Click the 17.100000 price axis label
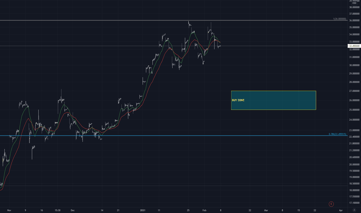This screenshot has width=361, height=213. click(x=354, y=203)
